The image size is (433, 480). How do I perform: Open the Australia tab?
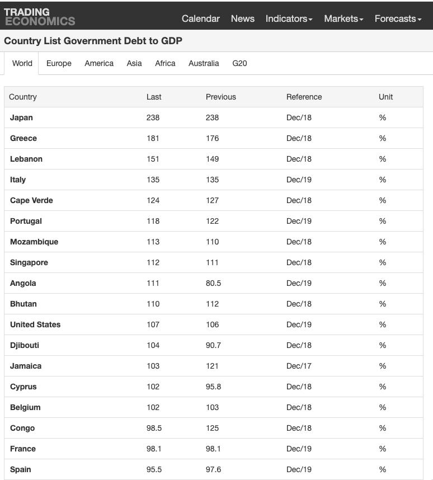click(204, 63)
